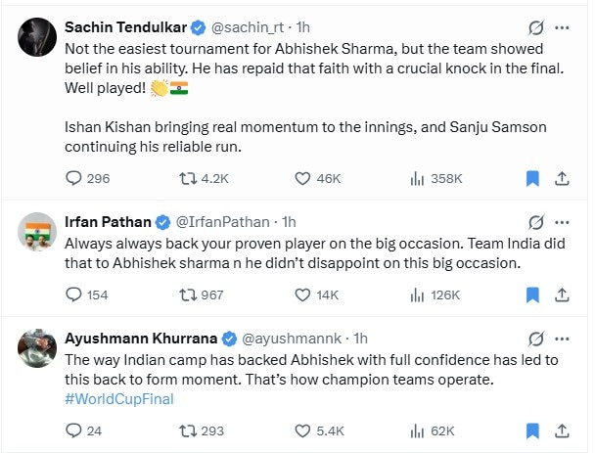
Task: Toggle bookmark on Sachin Tendulkar's tweet
Action: pyautogui.click(x=533, y=178)
